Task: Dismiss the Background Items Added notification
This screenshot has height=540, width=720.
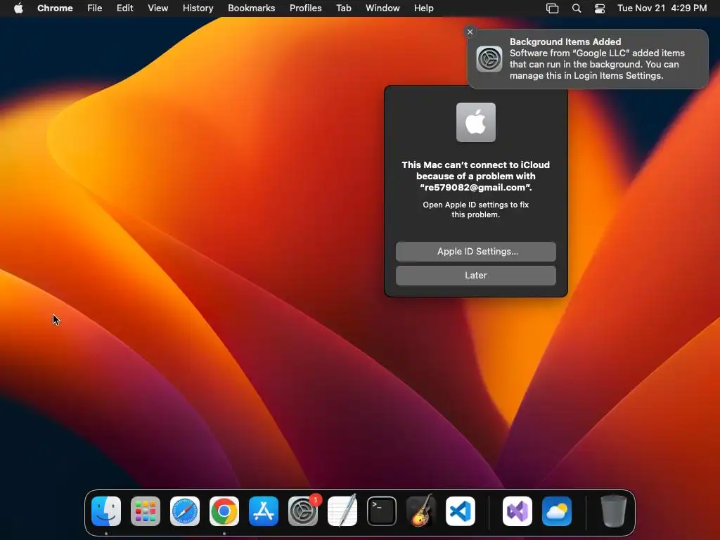Action: click(x=470, y=32)
